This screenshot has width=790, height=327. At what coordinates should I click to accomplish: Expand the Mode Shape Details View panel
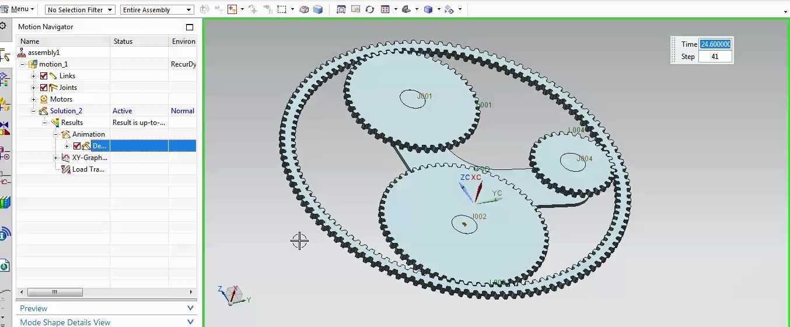[106, 322]
